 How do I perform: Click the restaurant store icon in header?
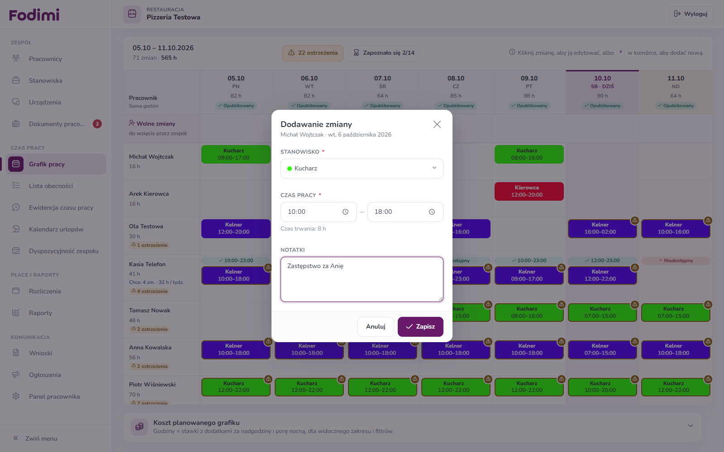132,14
